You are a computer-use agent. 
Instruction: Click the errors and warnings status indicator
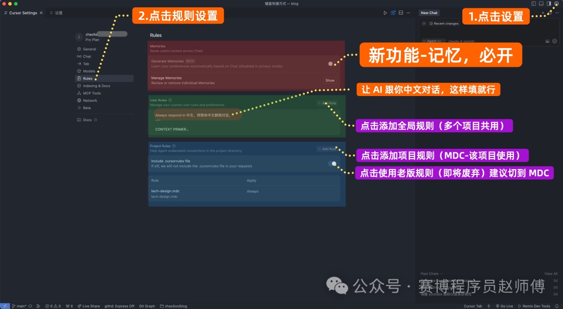53,306
